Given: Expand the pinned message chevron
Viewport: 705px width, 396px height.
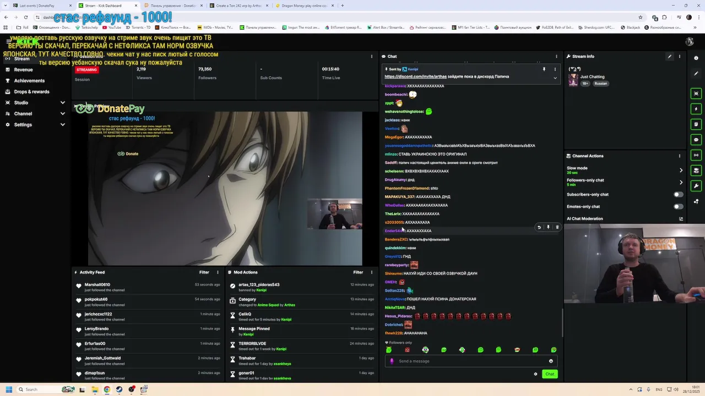Looking at the screenshot, I should [x=555, y=78].
